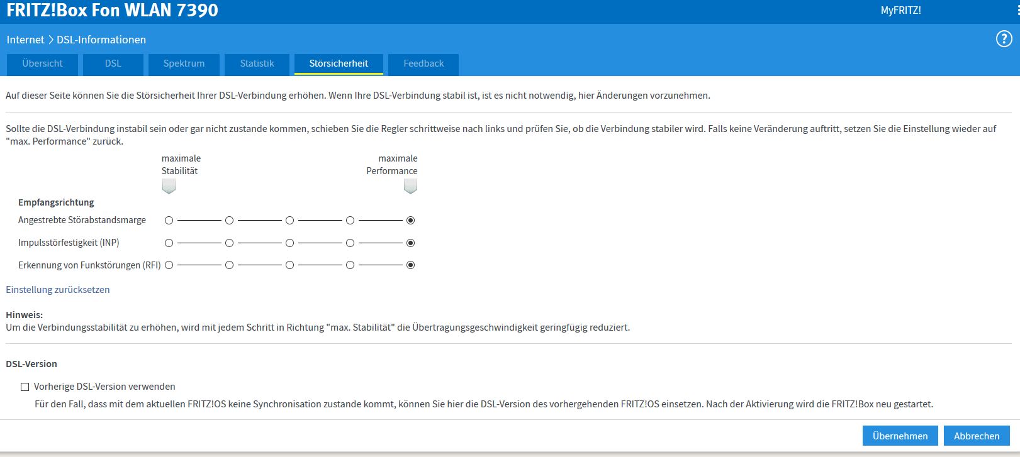Viewport: 1020px width, 457px height.
Task: Open MyFRITZ! in the header
Action: (900, 11)
